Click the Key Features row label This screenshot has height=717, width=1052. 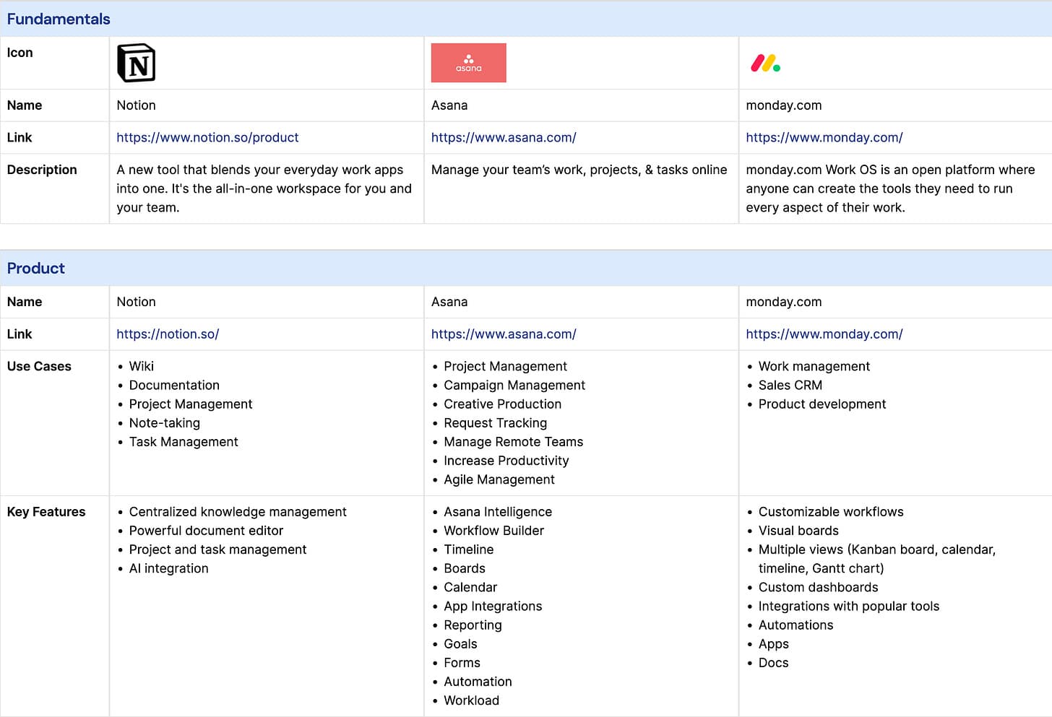point(46,512)
